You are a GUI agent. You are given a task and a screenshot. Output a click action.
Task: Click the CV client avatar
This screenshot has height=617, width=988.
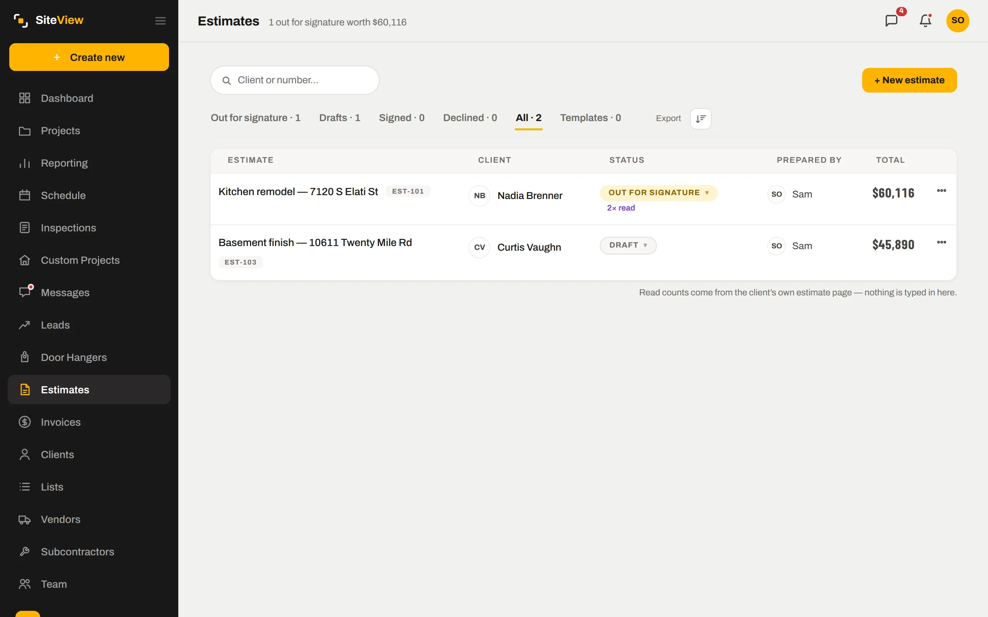pyautogui.click(x=479, y=247)
